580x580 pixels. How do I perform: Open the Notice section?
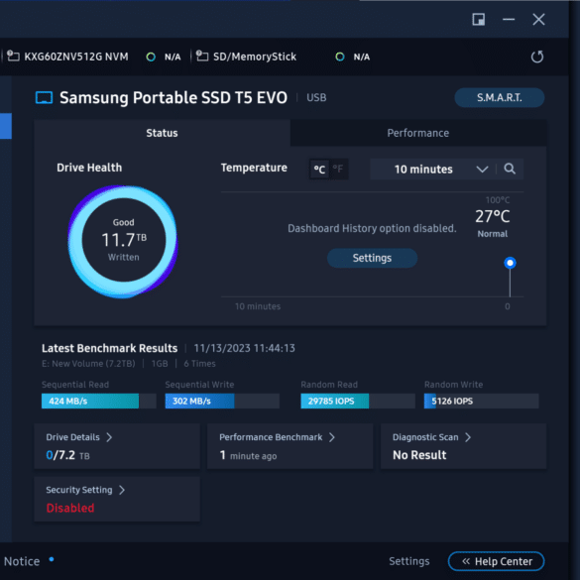(x=22, y=561)
